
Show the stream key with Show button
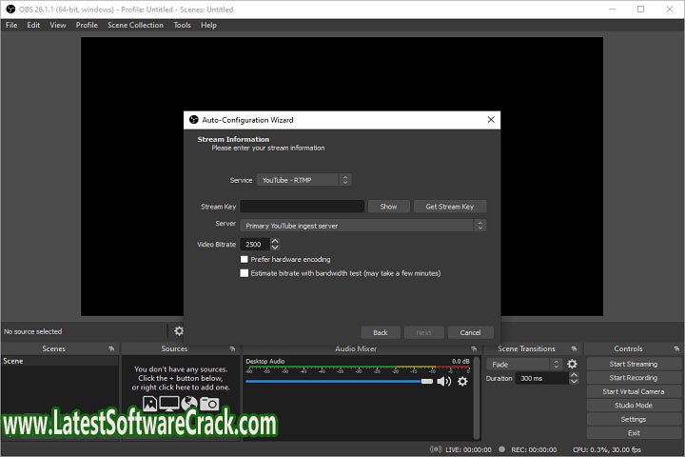pos(388,207)
